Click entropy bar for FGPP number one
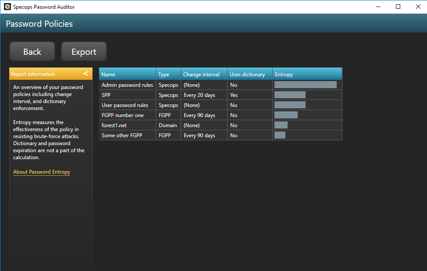 pos(286,115)
